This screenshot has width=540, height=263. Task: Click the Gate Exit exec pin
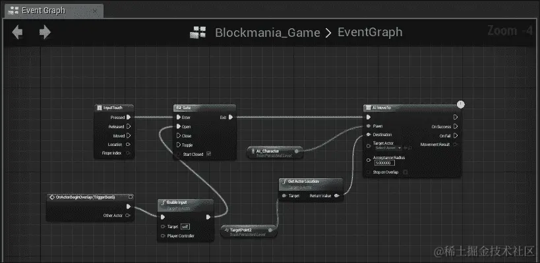(x=230, y=118)
